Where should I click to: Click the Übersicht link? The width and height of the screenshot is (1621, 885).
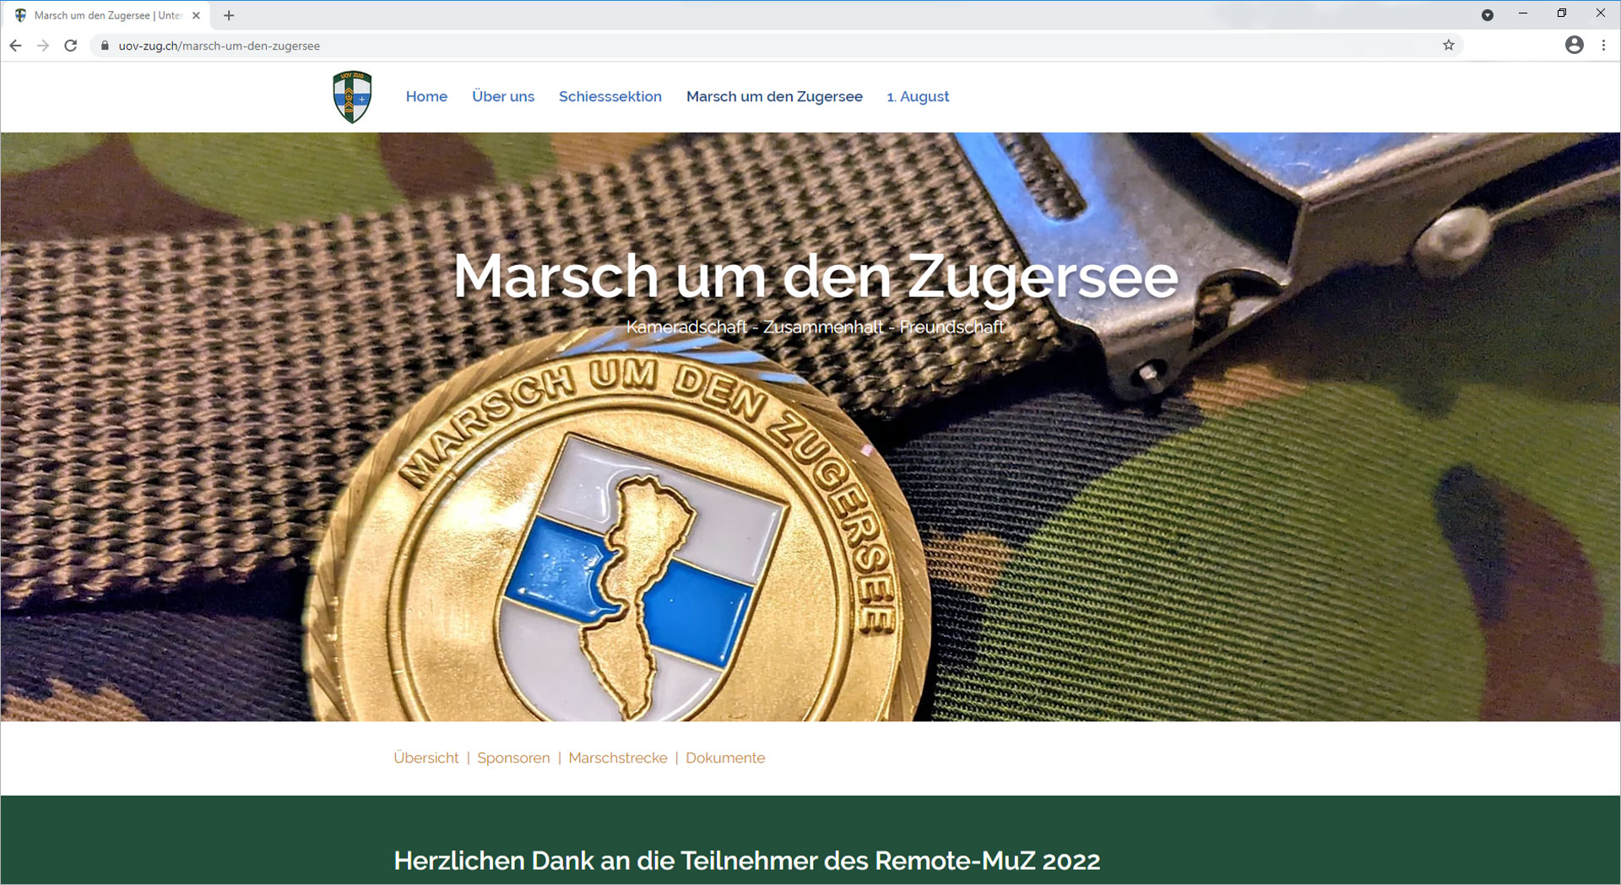[x=426, y=758]
